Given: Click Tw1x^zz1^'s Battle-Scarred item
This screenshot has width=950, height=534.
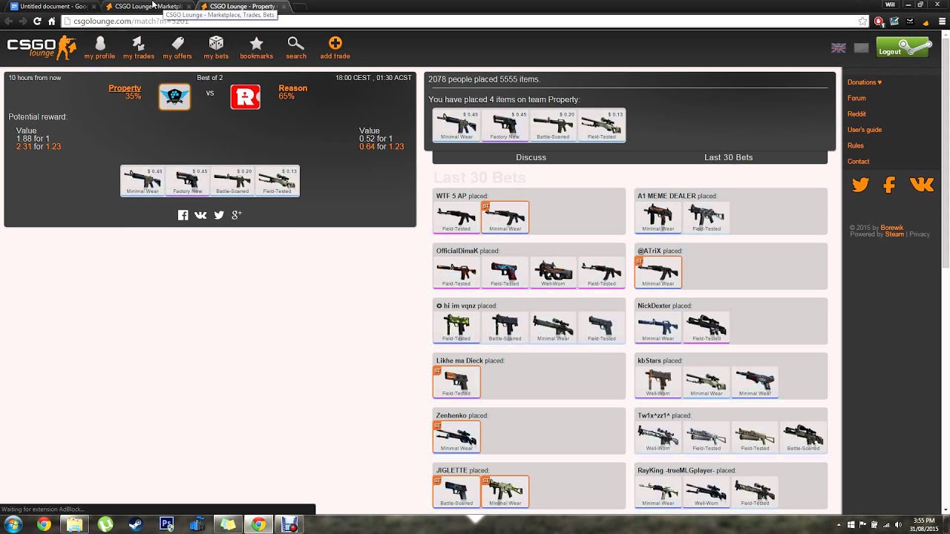Looking at the screenshot, I should point(803,437).
